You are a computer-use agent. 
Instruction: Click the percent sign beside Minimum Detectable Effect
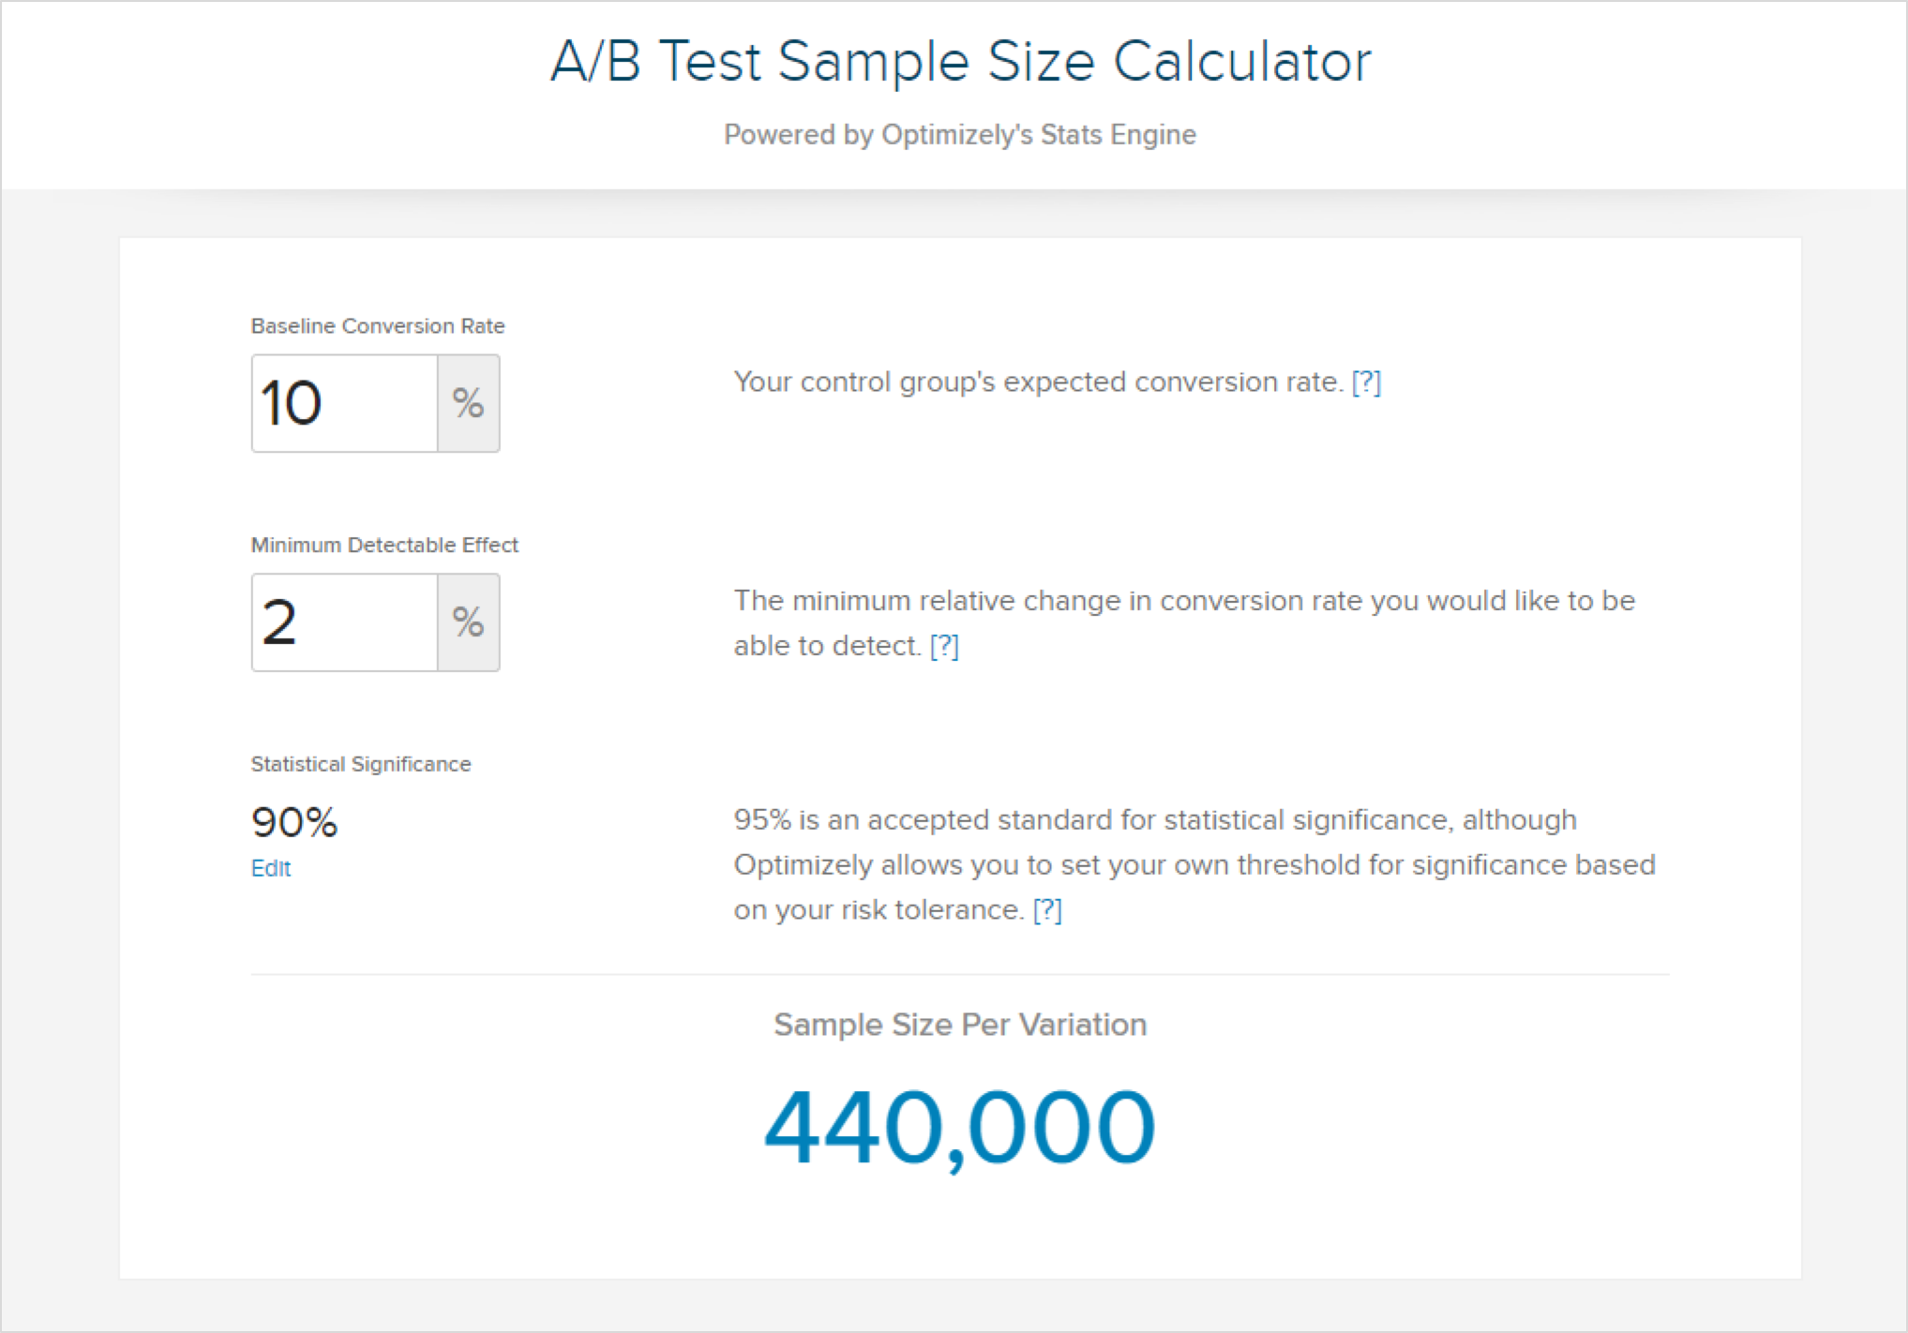(468, 622)
